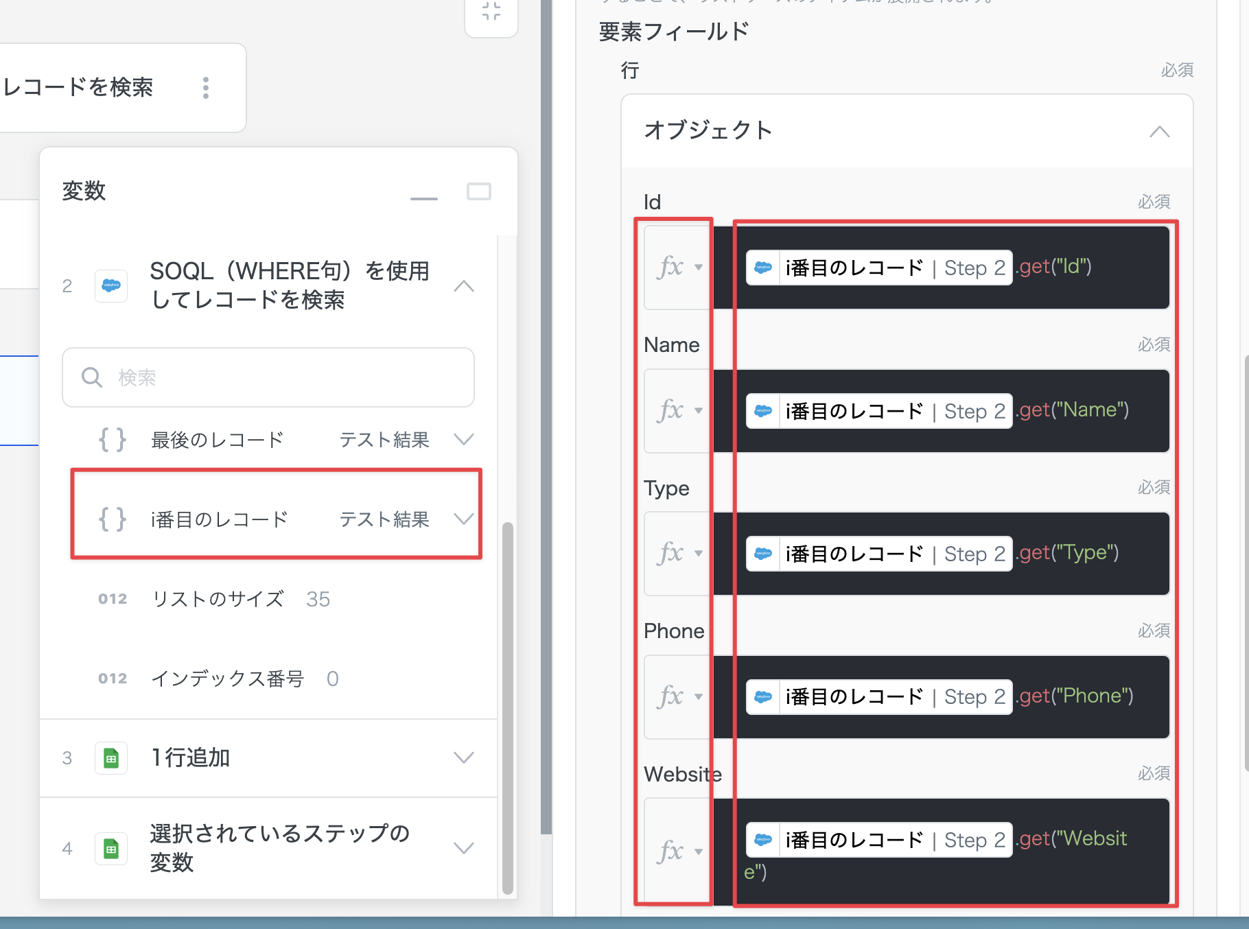Click the Salesforce icon for step 2

point(111,286)
